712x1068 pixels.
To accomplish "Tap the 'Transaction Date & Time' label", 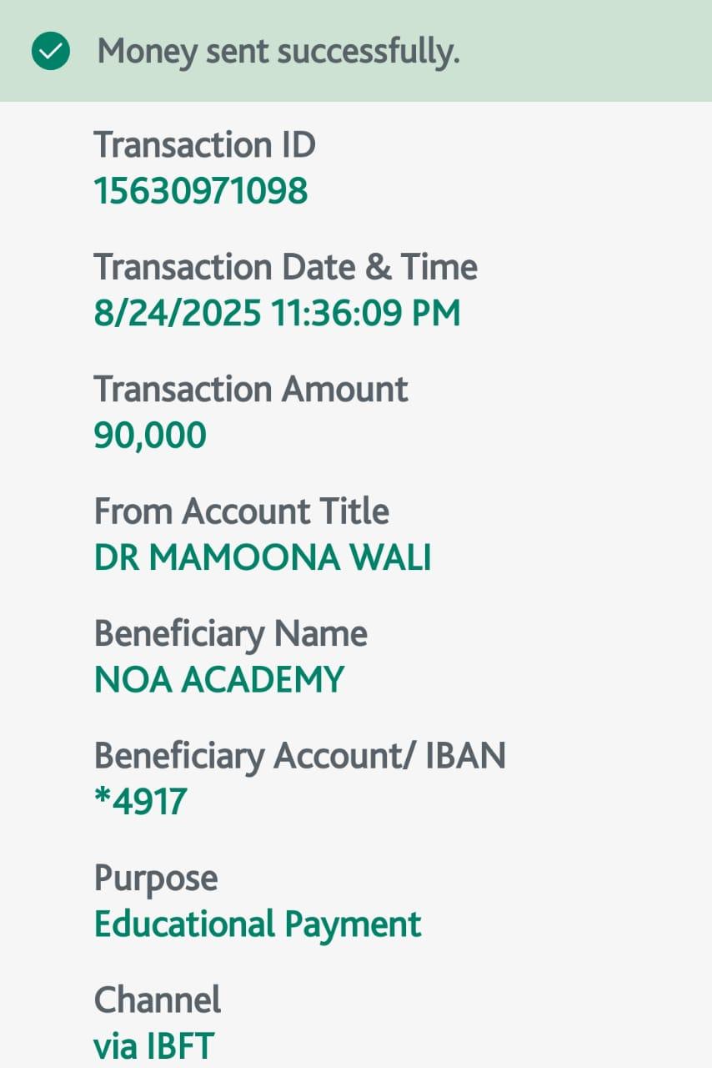I will click(285, 267).
